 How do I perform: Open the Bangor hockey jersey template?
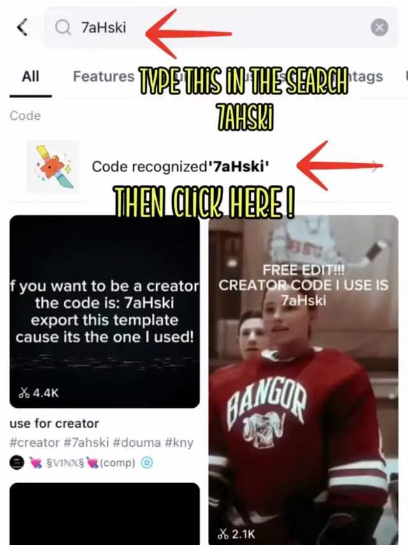coord(303,380)
